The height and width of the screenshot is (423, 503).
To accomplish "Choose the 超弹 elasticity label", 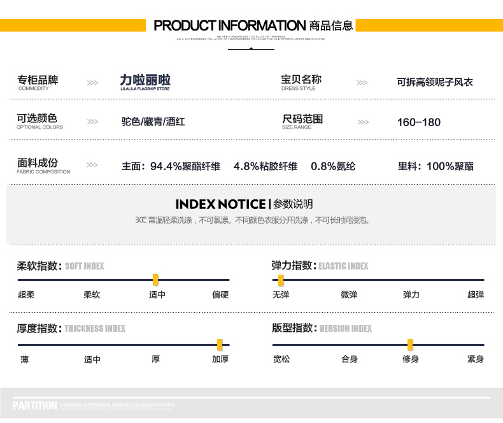I will coord(476,295).
